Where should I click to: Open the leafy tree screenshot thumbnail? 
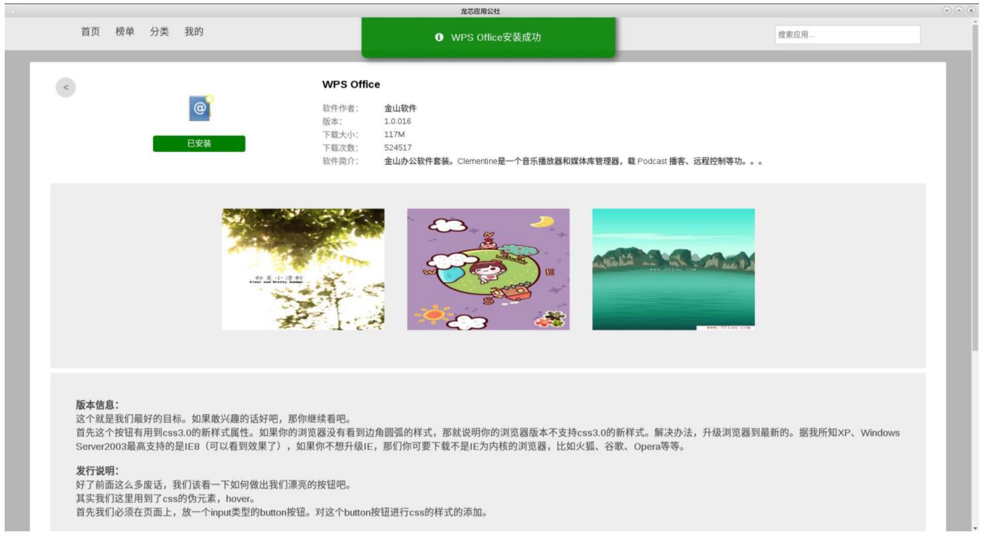tap(303, 269)
